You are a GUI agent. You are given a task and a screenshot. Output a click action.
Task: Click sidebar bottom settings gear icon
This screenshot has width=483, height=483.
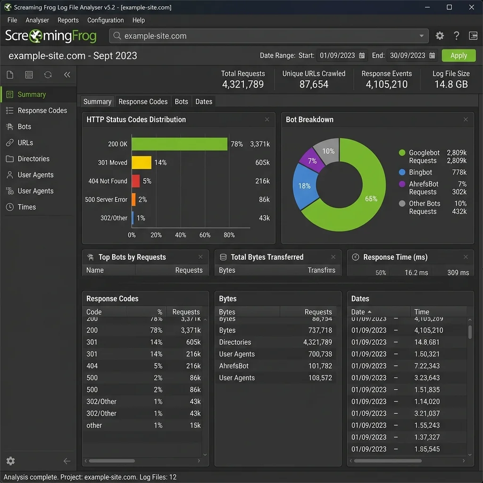click(10, 461)
